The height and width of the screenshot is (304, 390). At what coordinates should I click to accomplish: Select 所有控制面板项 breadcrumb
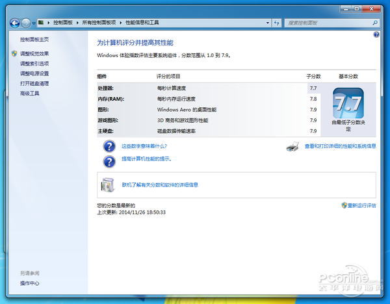99,23
